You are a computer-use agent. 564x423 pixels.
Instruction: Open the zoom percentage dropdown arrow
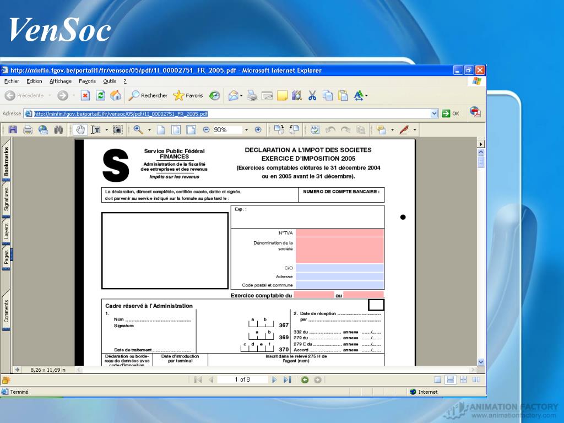coord(246,130)
